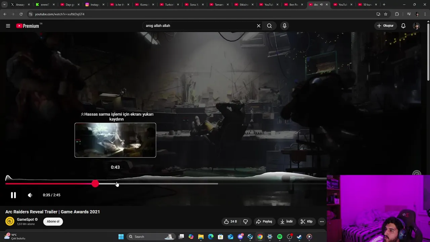Share the video via Paylaş

click(x=264, y=221)
